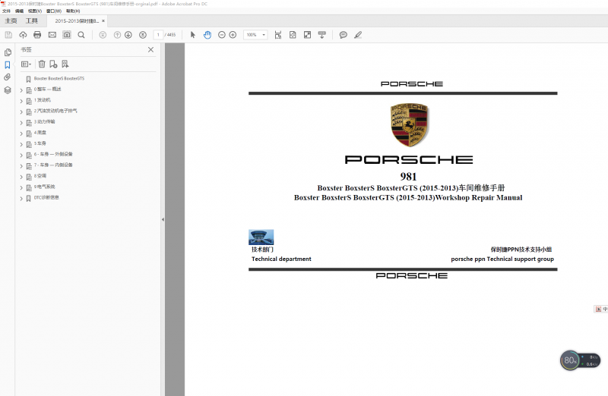Switch to the 工具 tab
608x396 pixels.
click(x=32, y=20)
